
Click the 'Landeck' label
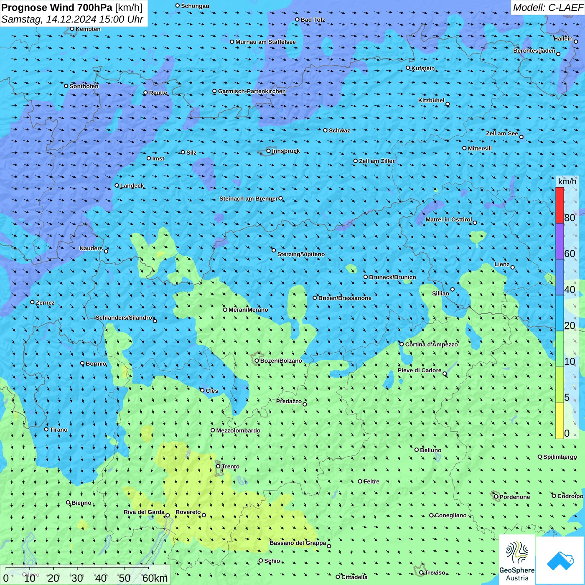pos(132,186)
